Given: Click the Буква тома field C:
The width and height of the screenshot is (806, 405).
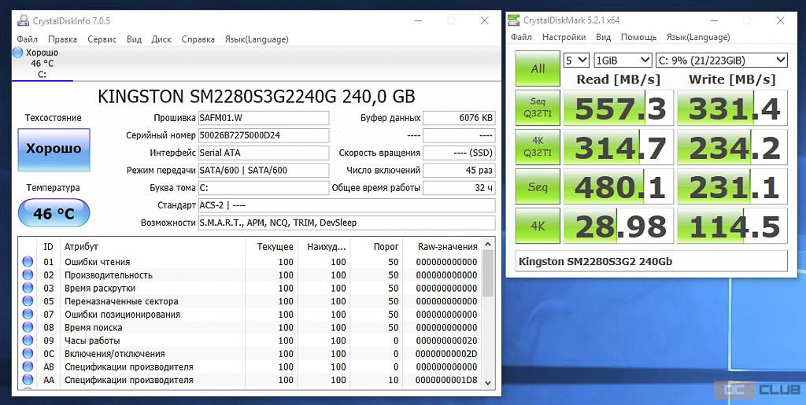Looking at the screenshot, I should pos(264,188).
